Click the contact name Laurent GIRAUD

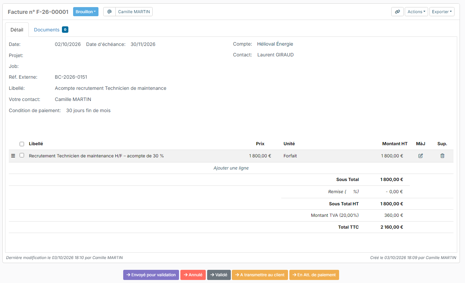pyautogui.click(x=275, y=55)
